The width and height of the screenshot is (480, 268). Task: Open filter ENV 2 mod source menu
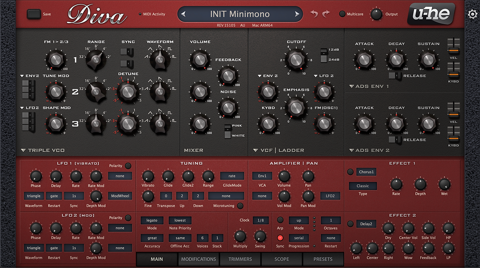pos(267,76)
